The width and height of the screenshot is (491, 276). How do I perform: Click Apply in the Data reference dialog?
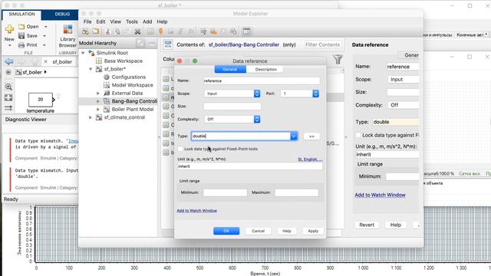(x=313, y=231)
